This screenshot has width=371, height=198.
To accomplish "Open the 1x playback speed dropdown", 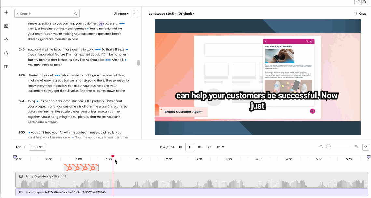I will click(220, 147).
